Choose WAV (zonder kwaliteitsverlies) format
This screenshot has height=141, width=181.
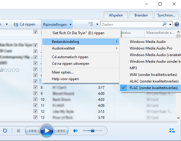pyautogui.click(x=153, y=74)
